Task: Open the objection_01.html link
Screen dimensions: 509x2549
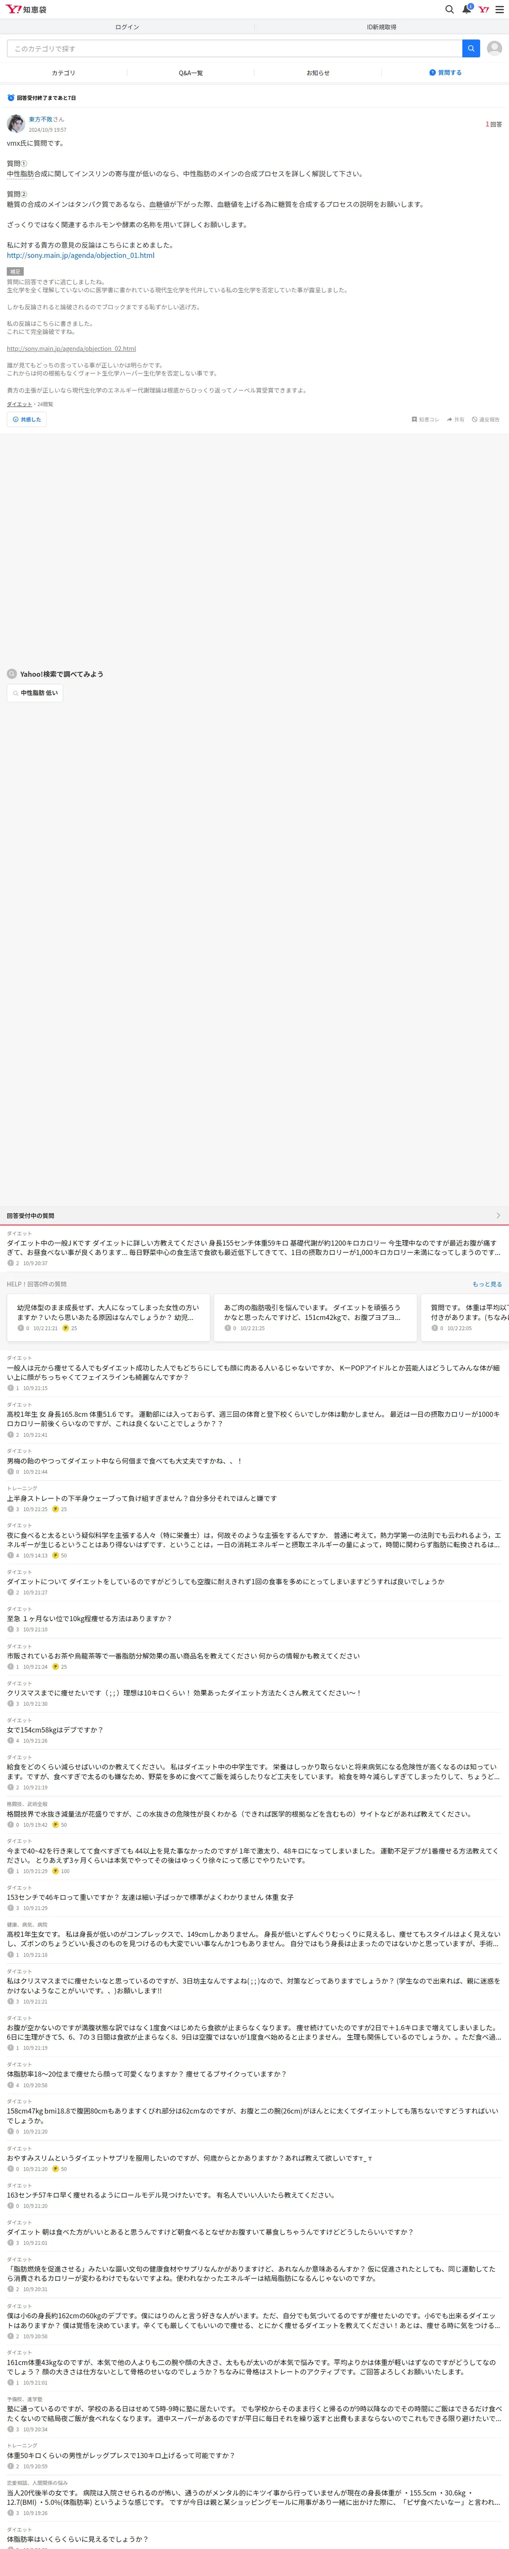Action: point(80,255)
